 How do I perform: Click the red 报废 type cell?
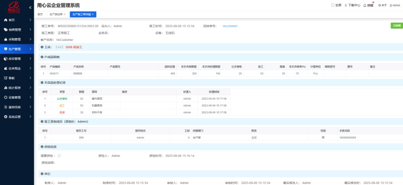(x=62, y=112)
